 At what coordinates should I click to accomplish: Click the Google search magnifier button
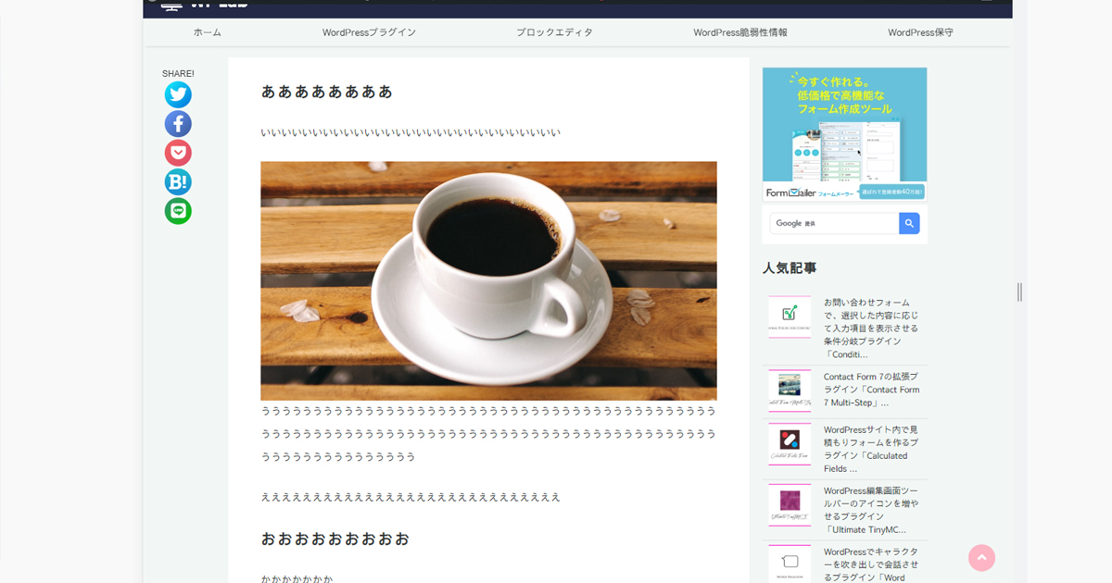click(x=909, y=223)
